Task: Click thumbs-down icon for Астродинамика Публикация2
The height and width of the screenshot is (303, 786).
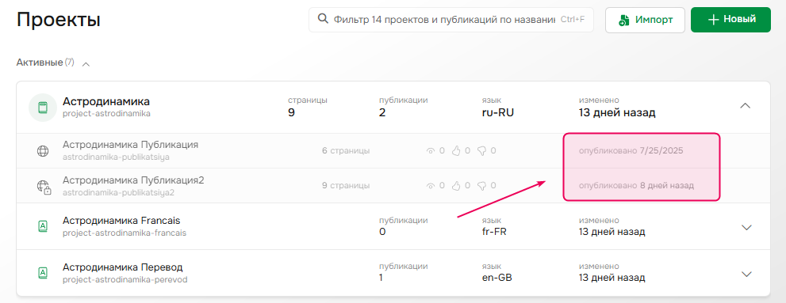Action: (x=481, y=185)
